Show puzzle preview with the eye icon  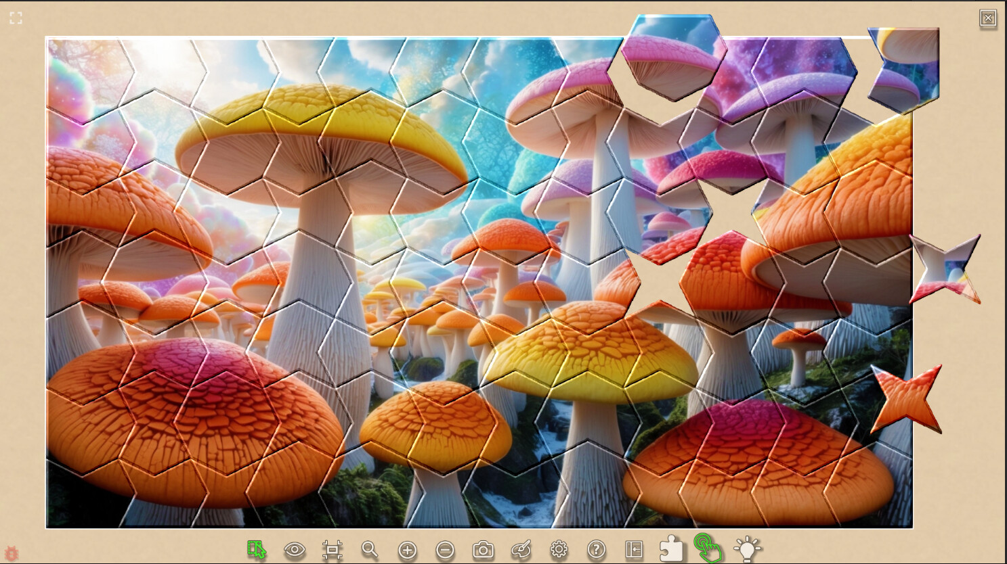294,550
